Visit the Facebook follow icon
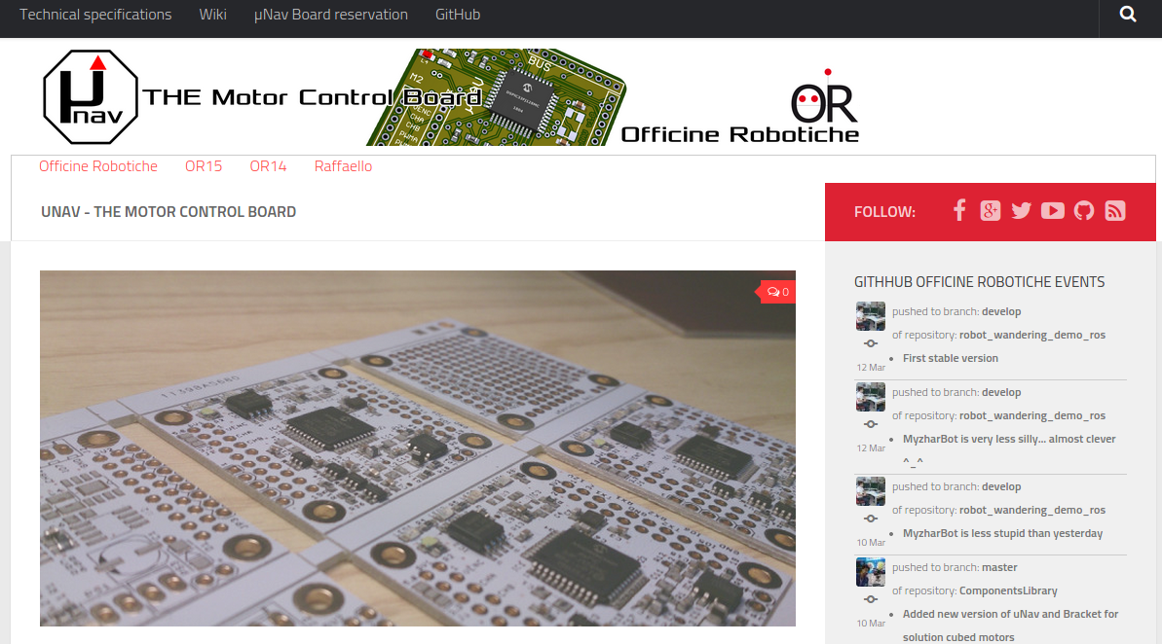The image size is (1162, 644). point(959,211)
